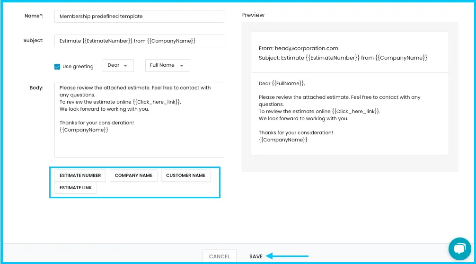Click the 'Use greeting' label text
The image size is (476, 264).
click(78, 66)
